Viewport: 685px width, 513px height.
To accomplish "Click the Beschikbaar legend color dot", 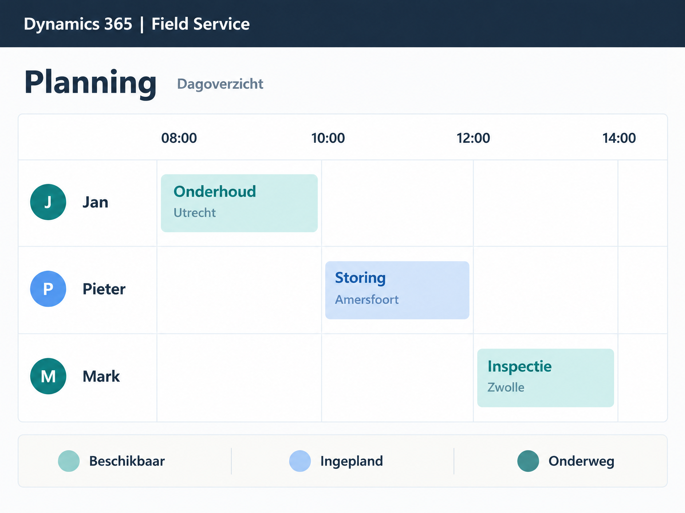I will pyautogui.click(x=69, y=461).
